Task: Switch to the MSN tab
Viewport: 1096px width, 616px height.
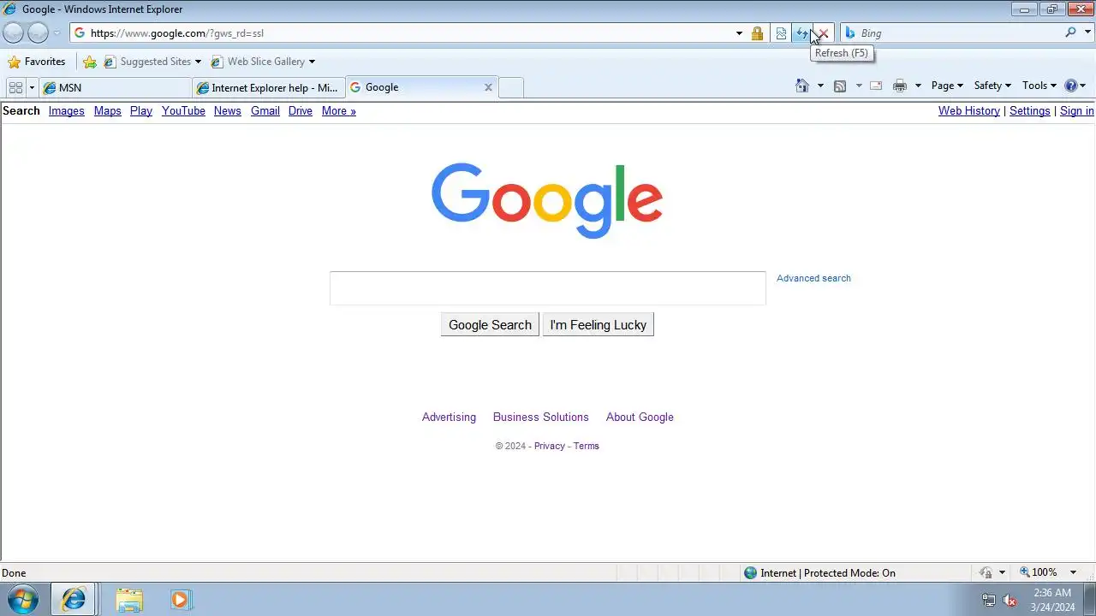Action: (115, 87)
